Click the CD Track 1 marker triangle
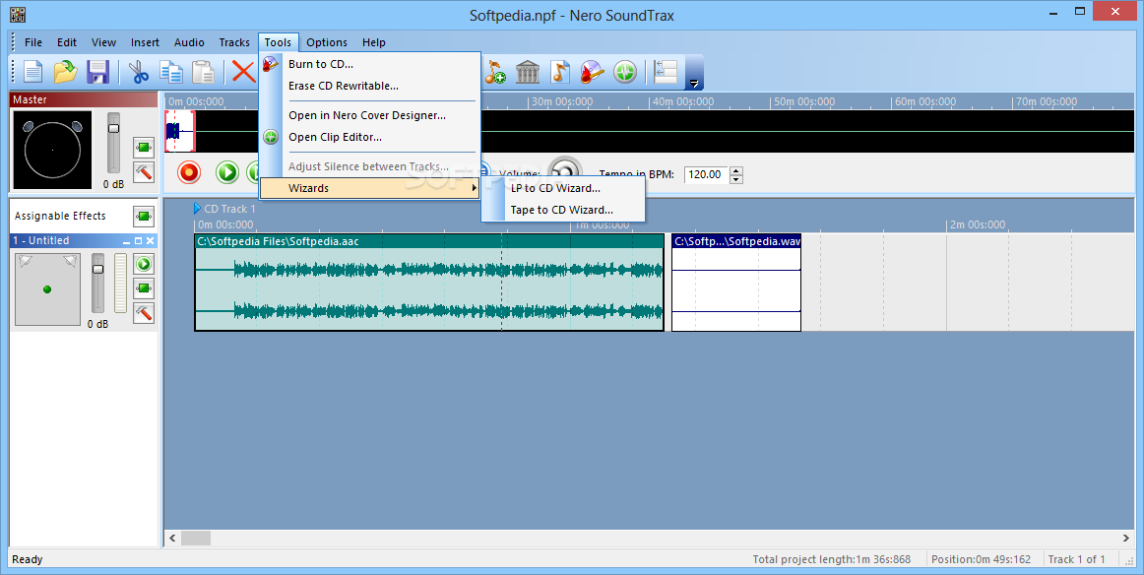Image resolution: width=1144 pixels, height=575 pixels. [x=197, y=209]
